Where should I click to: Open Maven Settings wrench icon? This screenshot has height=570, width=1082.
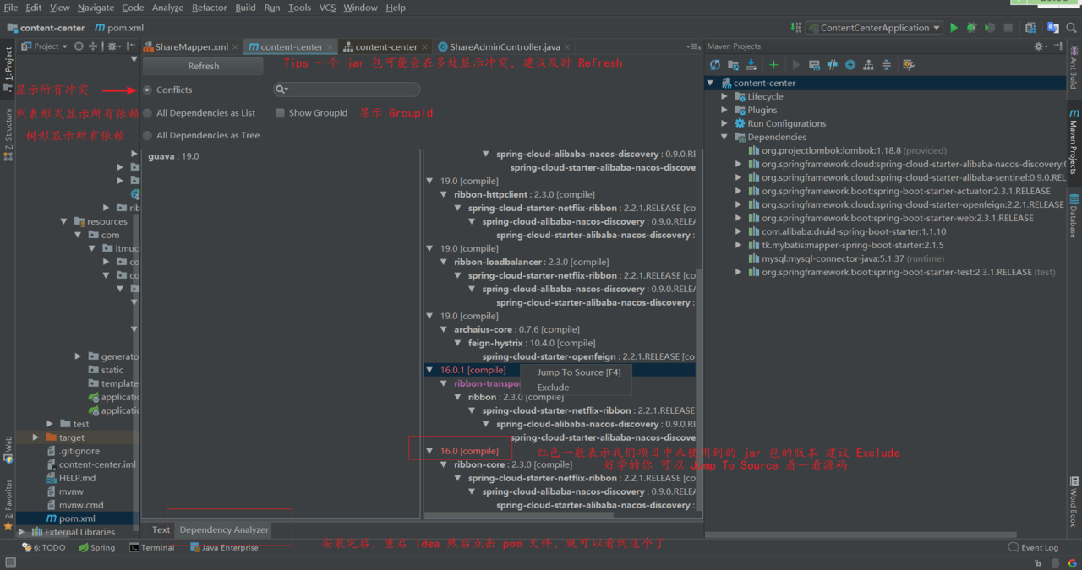(909, 65)
